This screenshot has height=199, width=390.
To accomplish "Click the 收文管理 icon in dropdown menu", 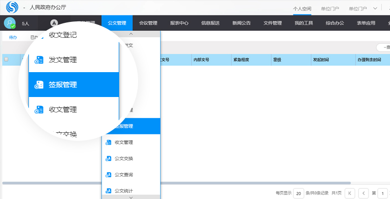I will coord(108,143).
